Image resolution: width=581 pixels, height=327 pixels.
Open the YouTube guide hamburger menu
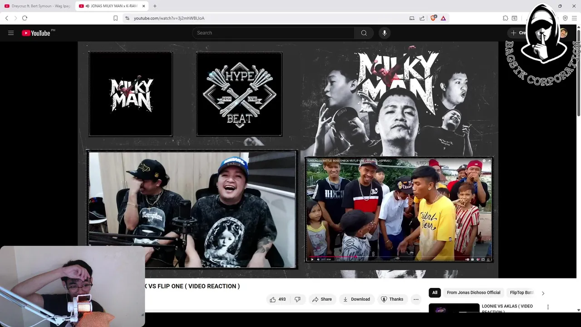(x=11, y=33)
